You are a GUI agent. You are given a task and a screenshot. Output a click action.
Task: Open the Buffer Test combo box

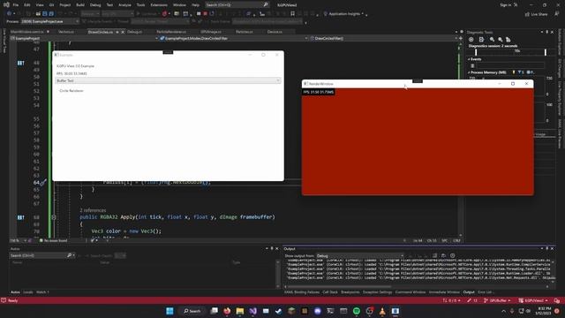[x=168, y=80]
